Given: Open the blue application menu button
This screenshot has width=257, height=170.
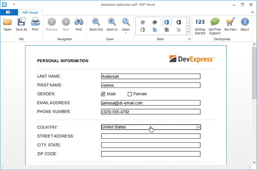Looking at the screenshot, I should 9,12.
